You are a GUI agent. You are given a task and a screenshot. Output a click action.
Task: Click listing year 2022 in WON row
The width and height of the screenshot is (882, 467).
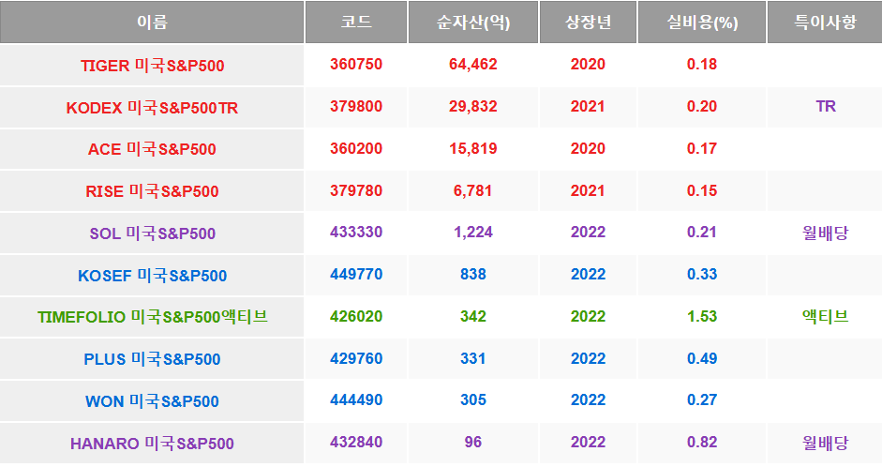588,399
